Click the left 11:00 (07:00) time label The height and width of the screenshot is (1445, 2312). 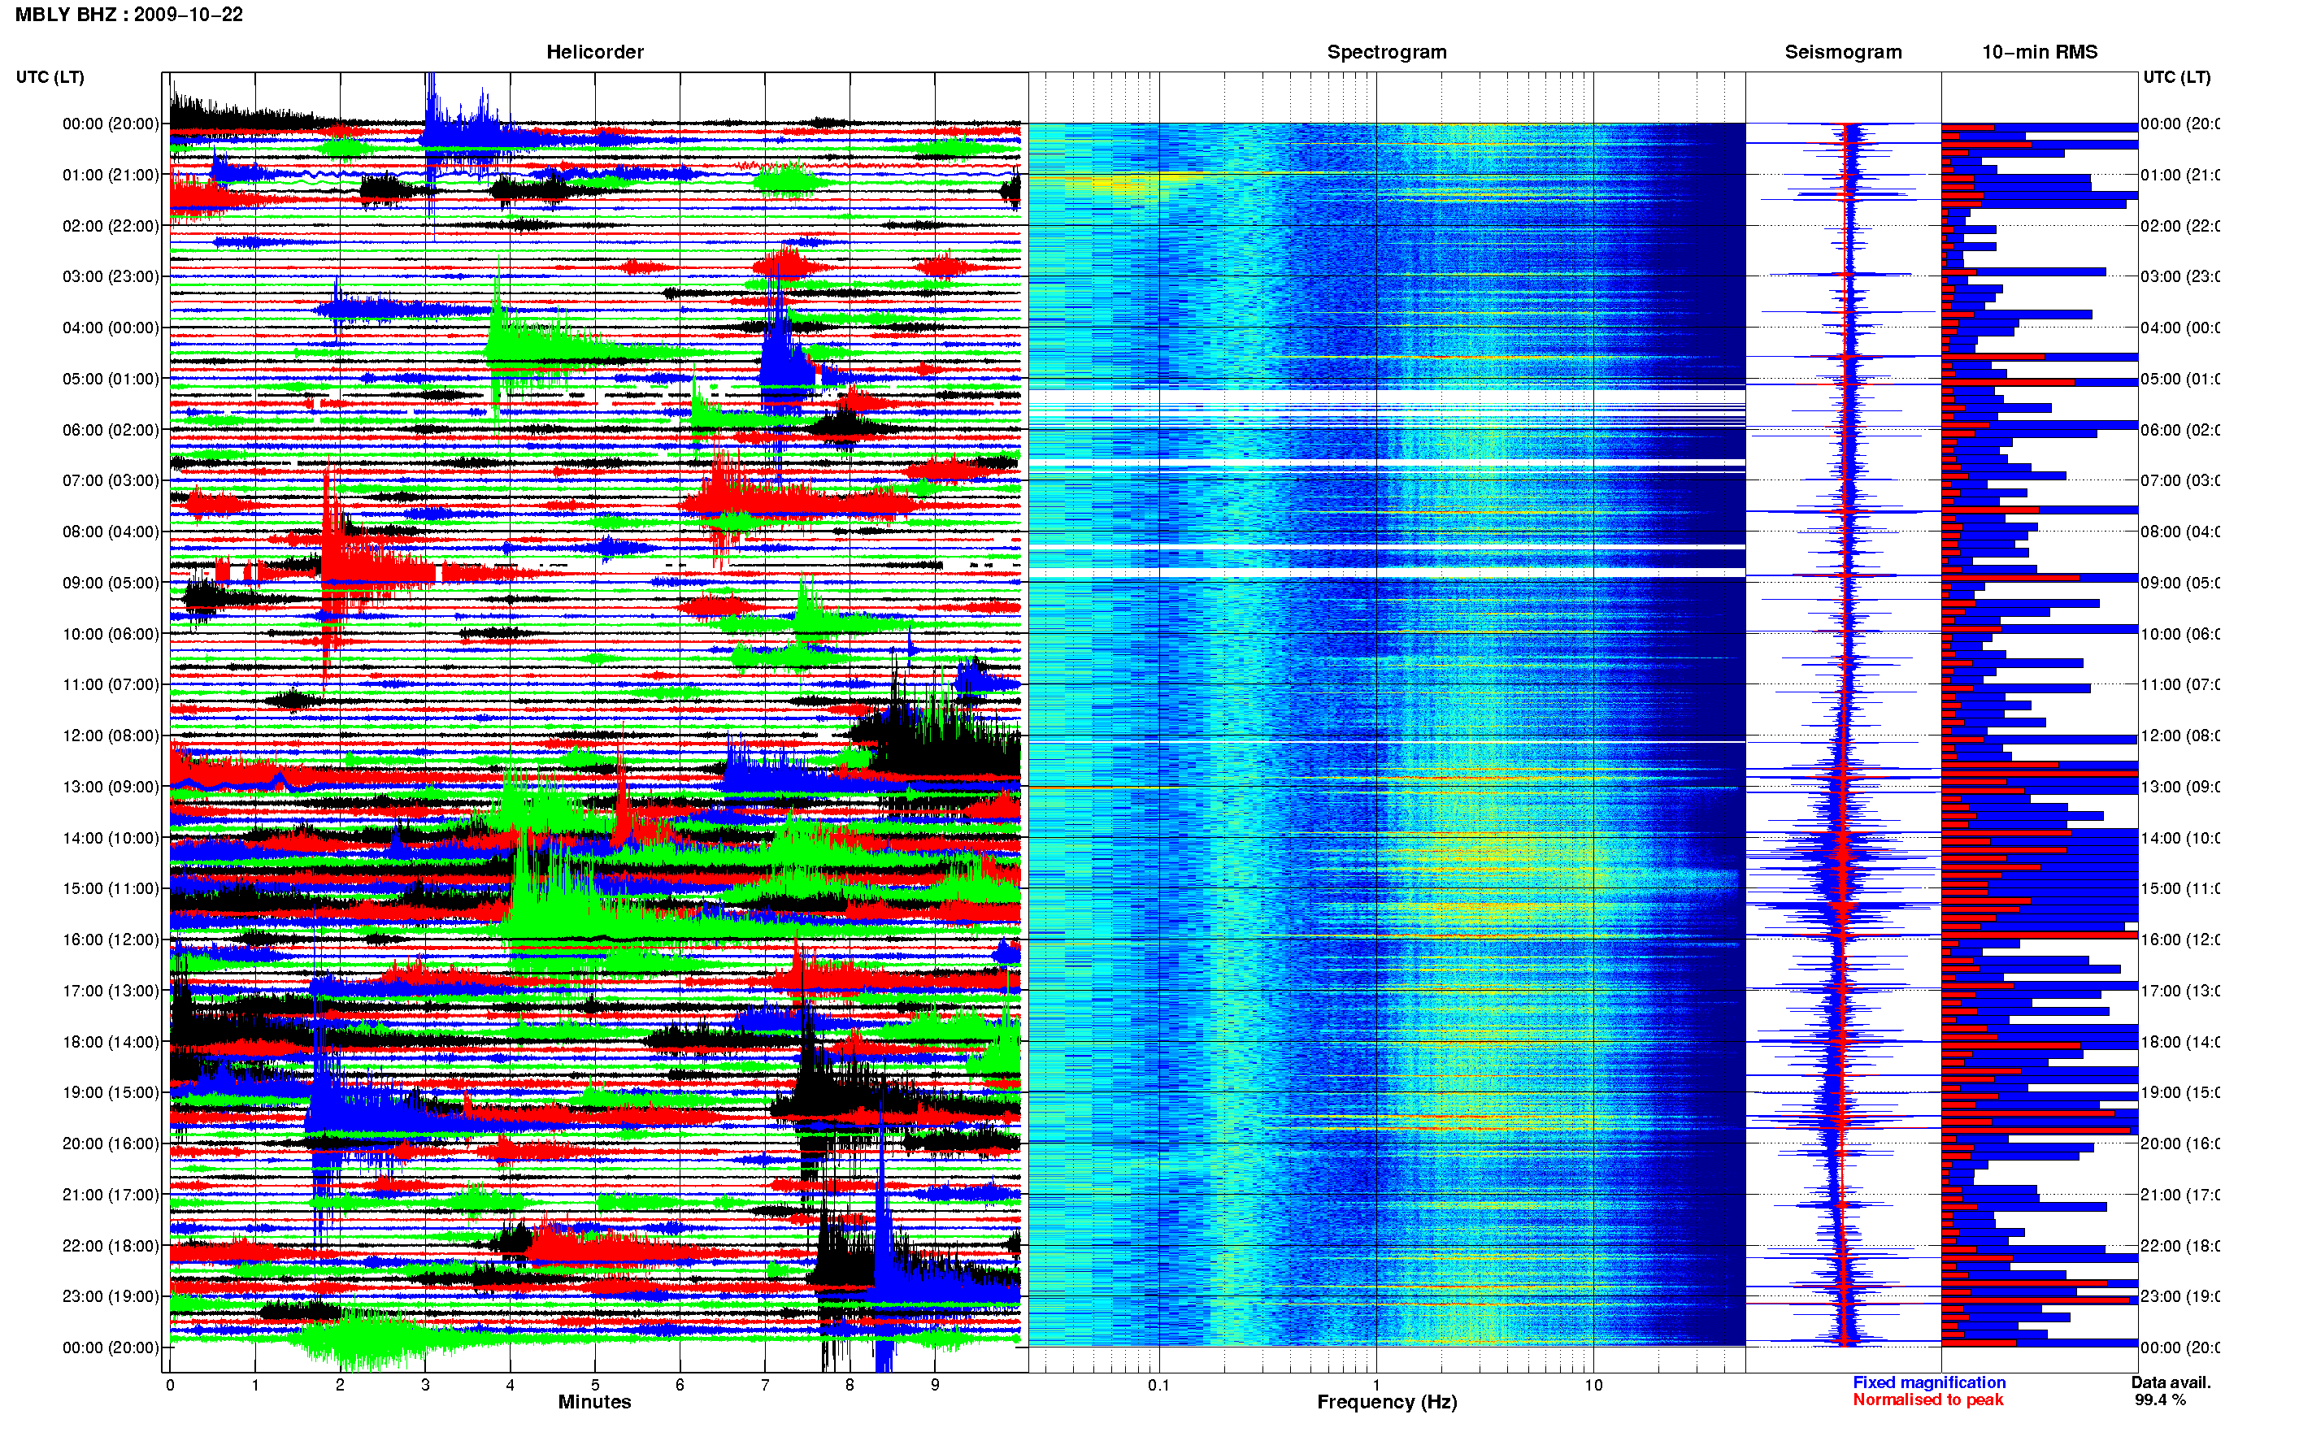pos(111,684)
